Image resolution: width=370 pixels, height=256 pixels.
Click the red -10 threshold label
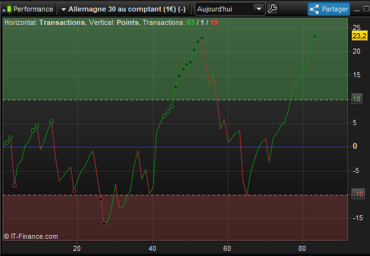coord(358,194)
